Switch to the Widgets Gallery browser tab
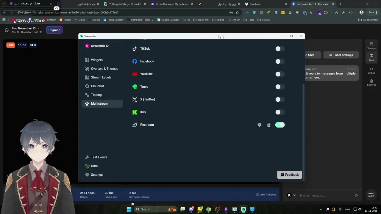Viewport: 381px width, 214px height. click(124, 4)
